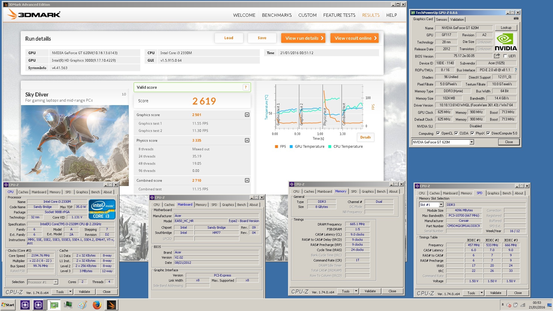The width and height of the screenshot is (553, 311).
Task: Toggle the OpenCL checkbox
Action: (x=438, y=133)
